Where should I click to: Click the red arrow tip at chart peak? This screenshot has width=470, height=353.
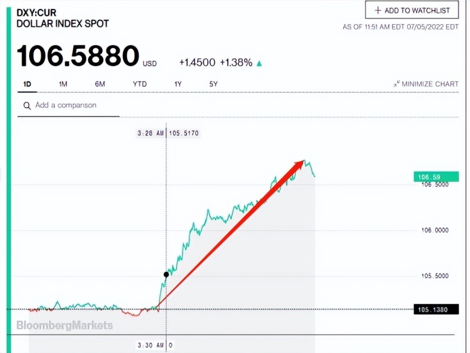click(301, 163)
